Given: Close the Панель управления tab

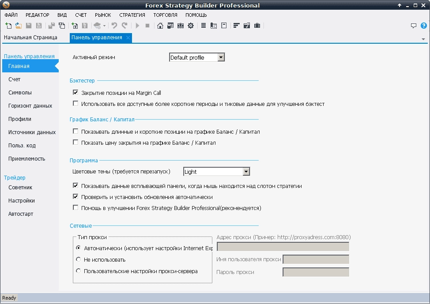Looking at the screenshot, I should [x=128, y=38].
